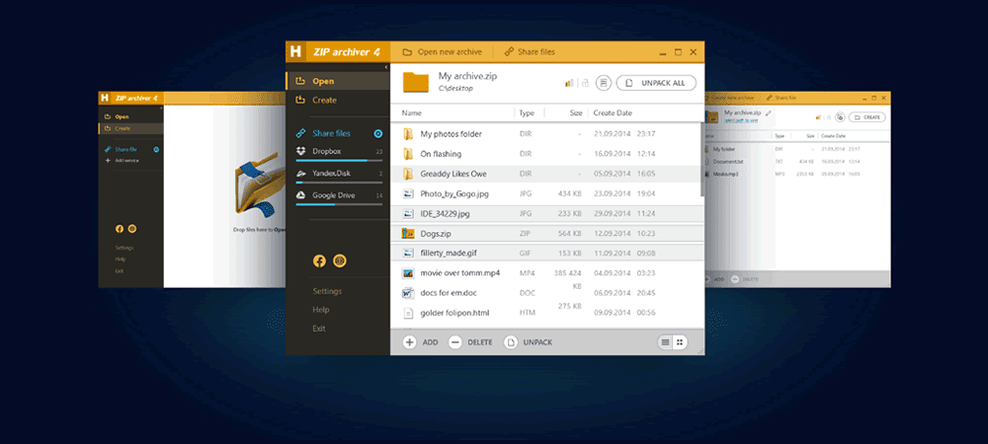
Task: Click the Facebook icon in the left background window
Action: (x=120, y=229)
